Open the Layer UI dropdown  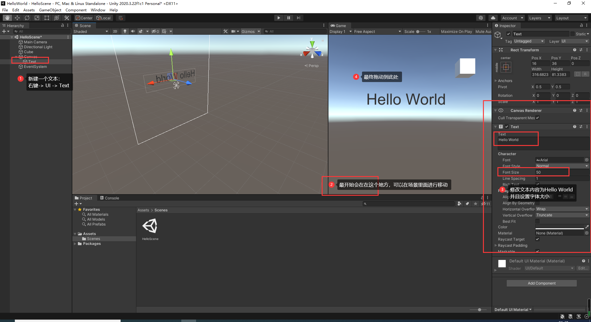[x=575, y=41]
